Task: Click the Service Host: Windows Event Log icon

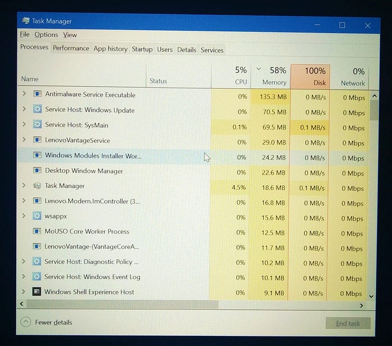Action: click(x=37, y=276)
